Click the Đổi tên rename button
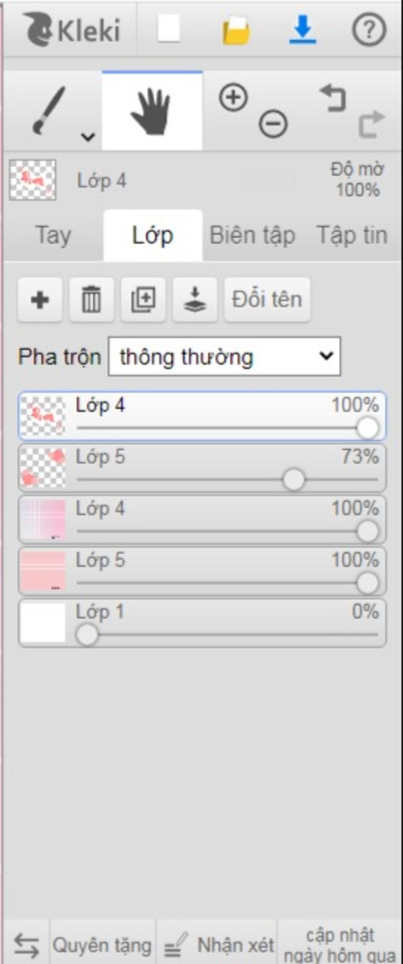 [x=267, y=300]
